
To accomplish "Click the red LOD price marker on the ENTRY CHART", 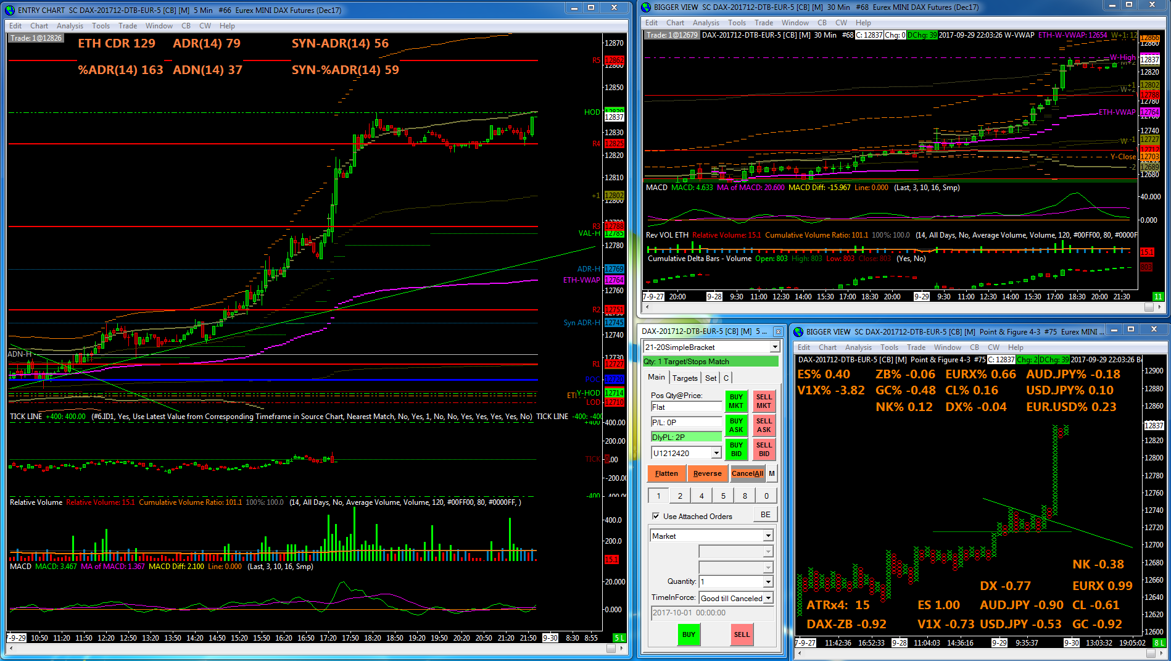I will pyautogui.click(x=614, y=402).
